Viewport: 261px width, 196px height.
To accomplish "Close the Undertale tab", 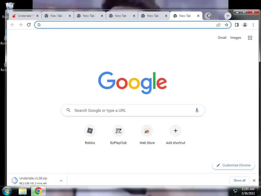I will pyautogui.click(x=37, y=16).
